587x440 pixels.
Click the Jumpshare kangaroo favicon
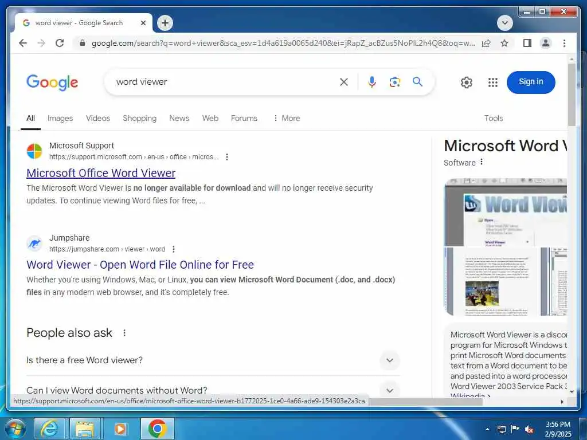pyautogui.click(x=34, y=243)
